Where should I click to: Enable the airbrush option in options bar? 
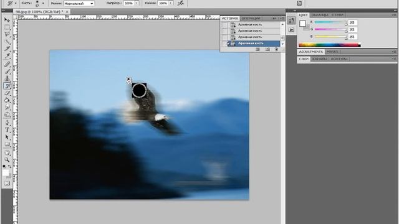pyautogui.click(x=180, y=3)
